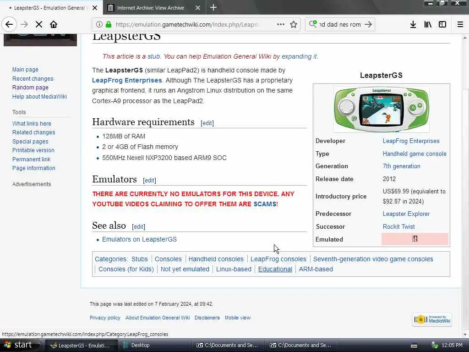
Task: Open the Privacy policy footer link
Action: 105,318
